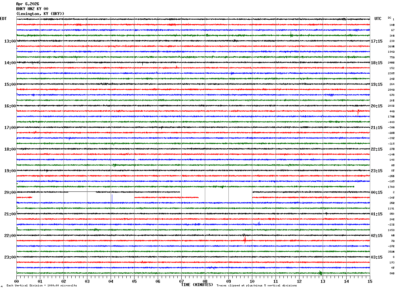Click the 00:15 UTC time label
This screenshot has height=290, width=396.
[377, 192]
